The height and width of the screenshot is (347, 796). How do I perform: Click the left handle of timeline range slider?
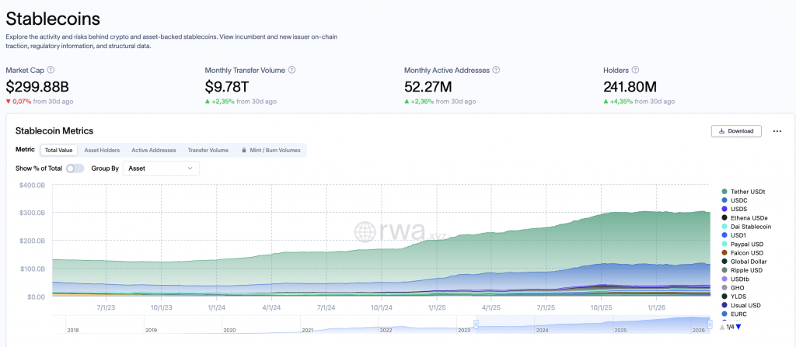[x=476, y=323]
